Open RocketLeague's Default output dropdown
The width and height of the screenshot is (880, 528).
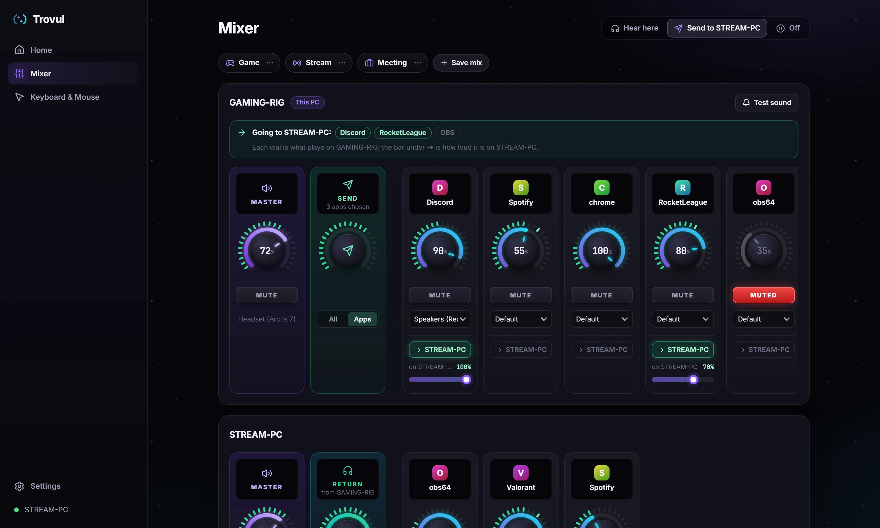point(683,319)
